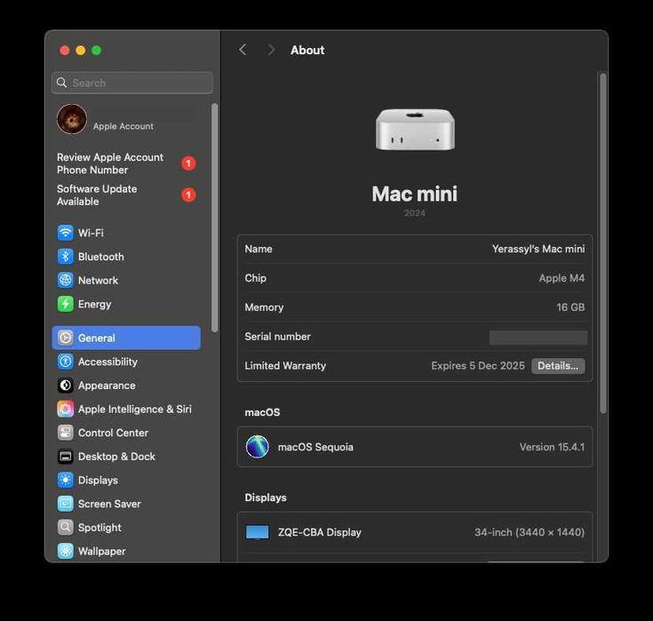Go back with the left chevron
The image size is (653, 621).
coord(243,50)
